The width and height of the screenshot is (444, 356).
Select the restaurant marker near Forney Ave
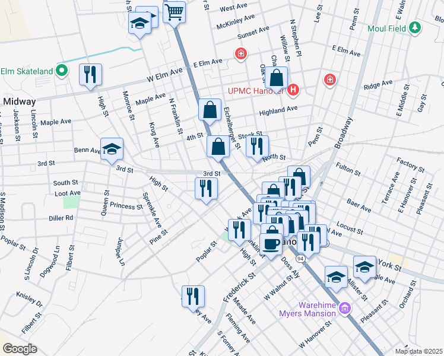[193, 296]
